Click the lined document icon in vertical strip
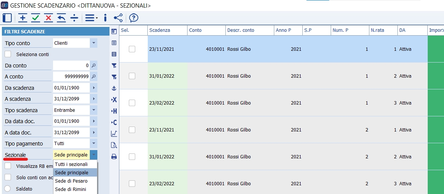 (114, 43)
